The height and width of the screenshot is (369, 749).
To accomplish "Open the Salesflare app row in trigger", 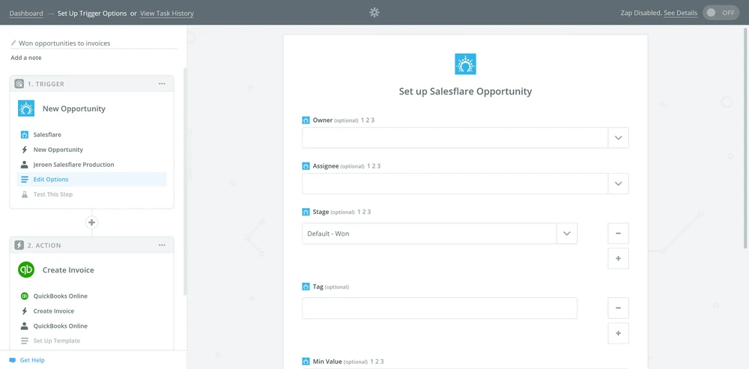I will pos(91,135).
